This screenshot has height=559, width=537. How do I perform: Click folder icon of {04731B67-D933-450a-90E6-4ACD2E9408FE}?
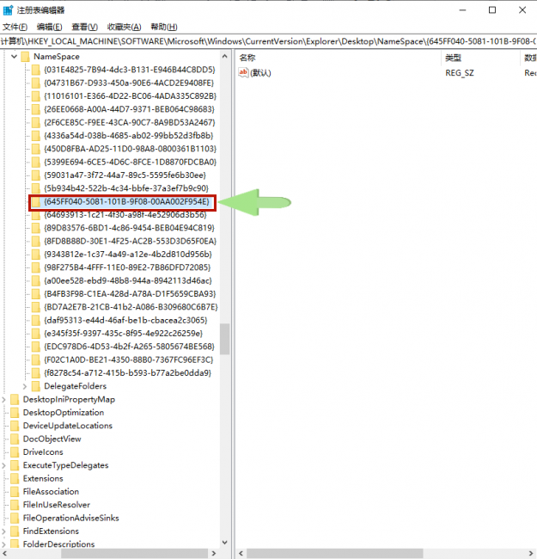35,83
